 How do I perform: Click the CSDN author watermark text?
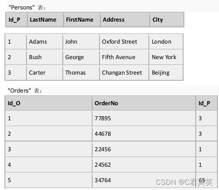click(184, 182)
